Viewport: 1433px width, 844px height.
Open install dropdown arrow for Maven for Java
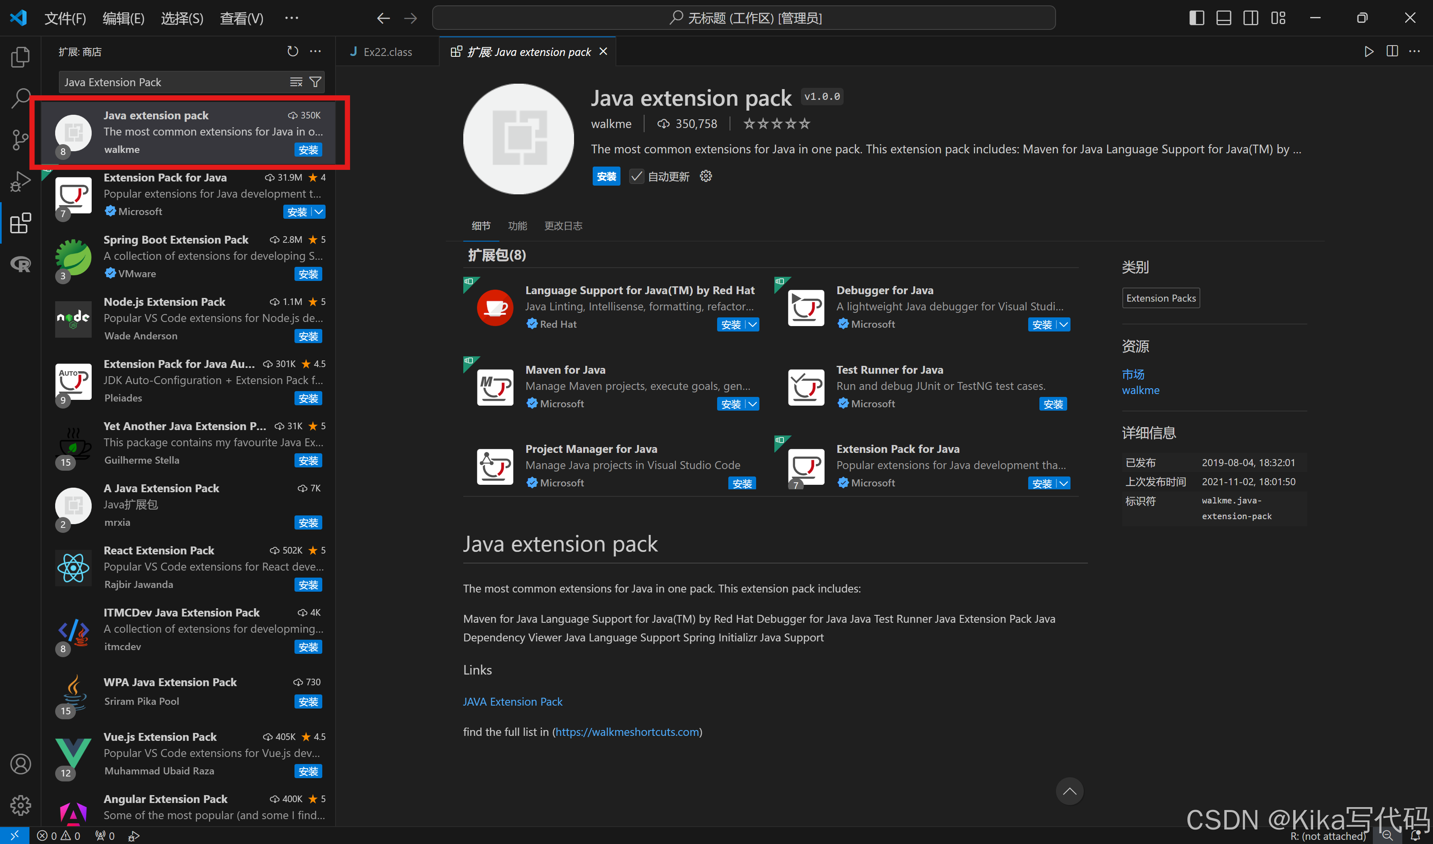tap(753, 404)
